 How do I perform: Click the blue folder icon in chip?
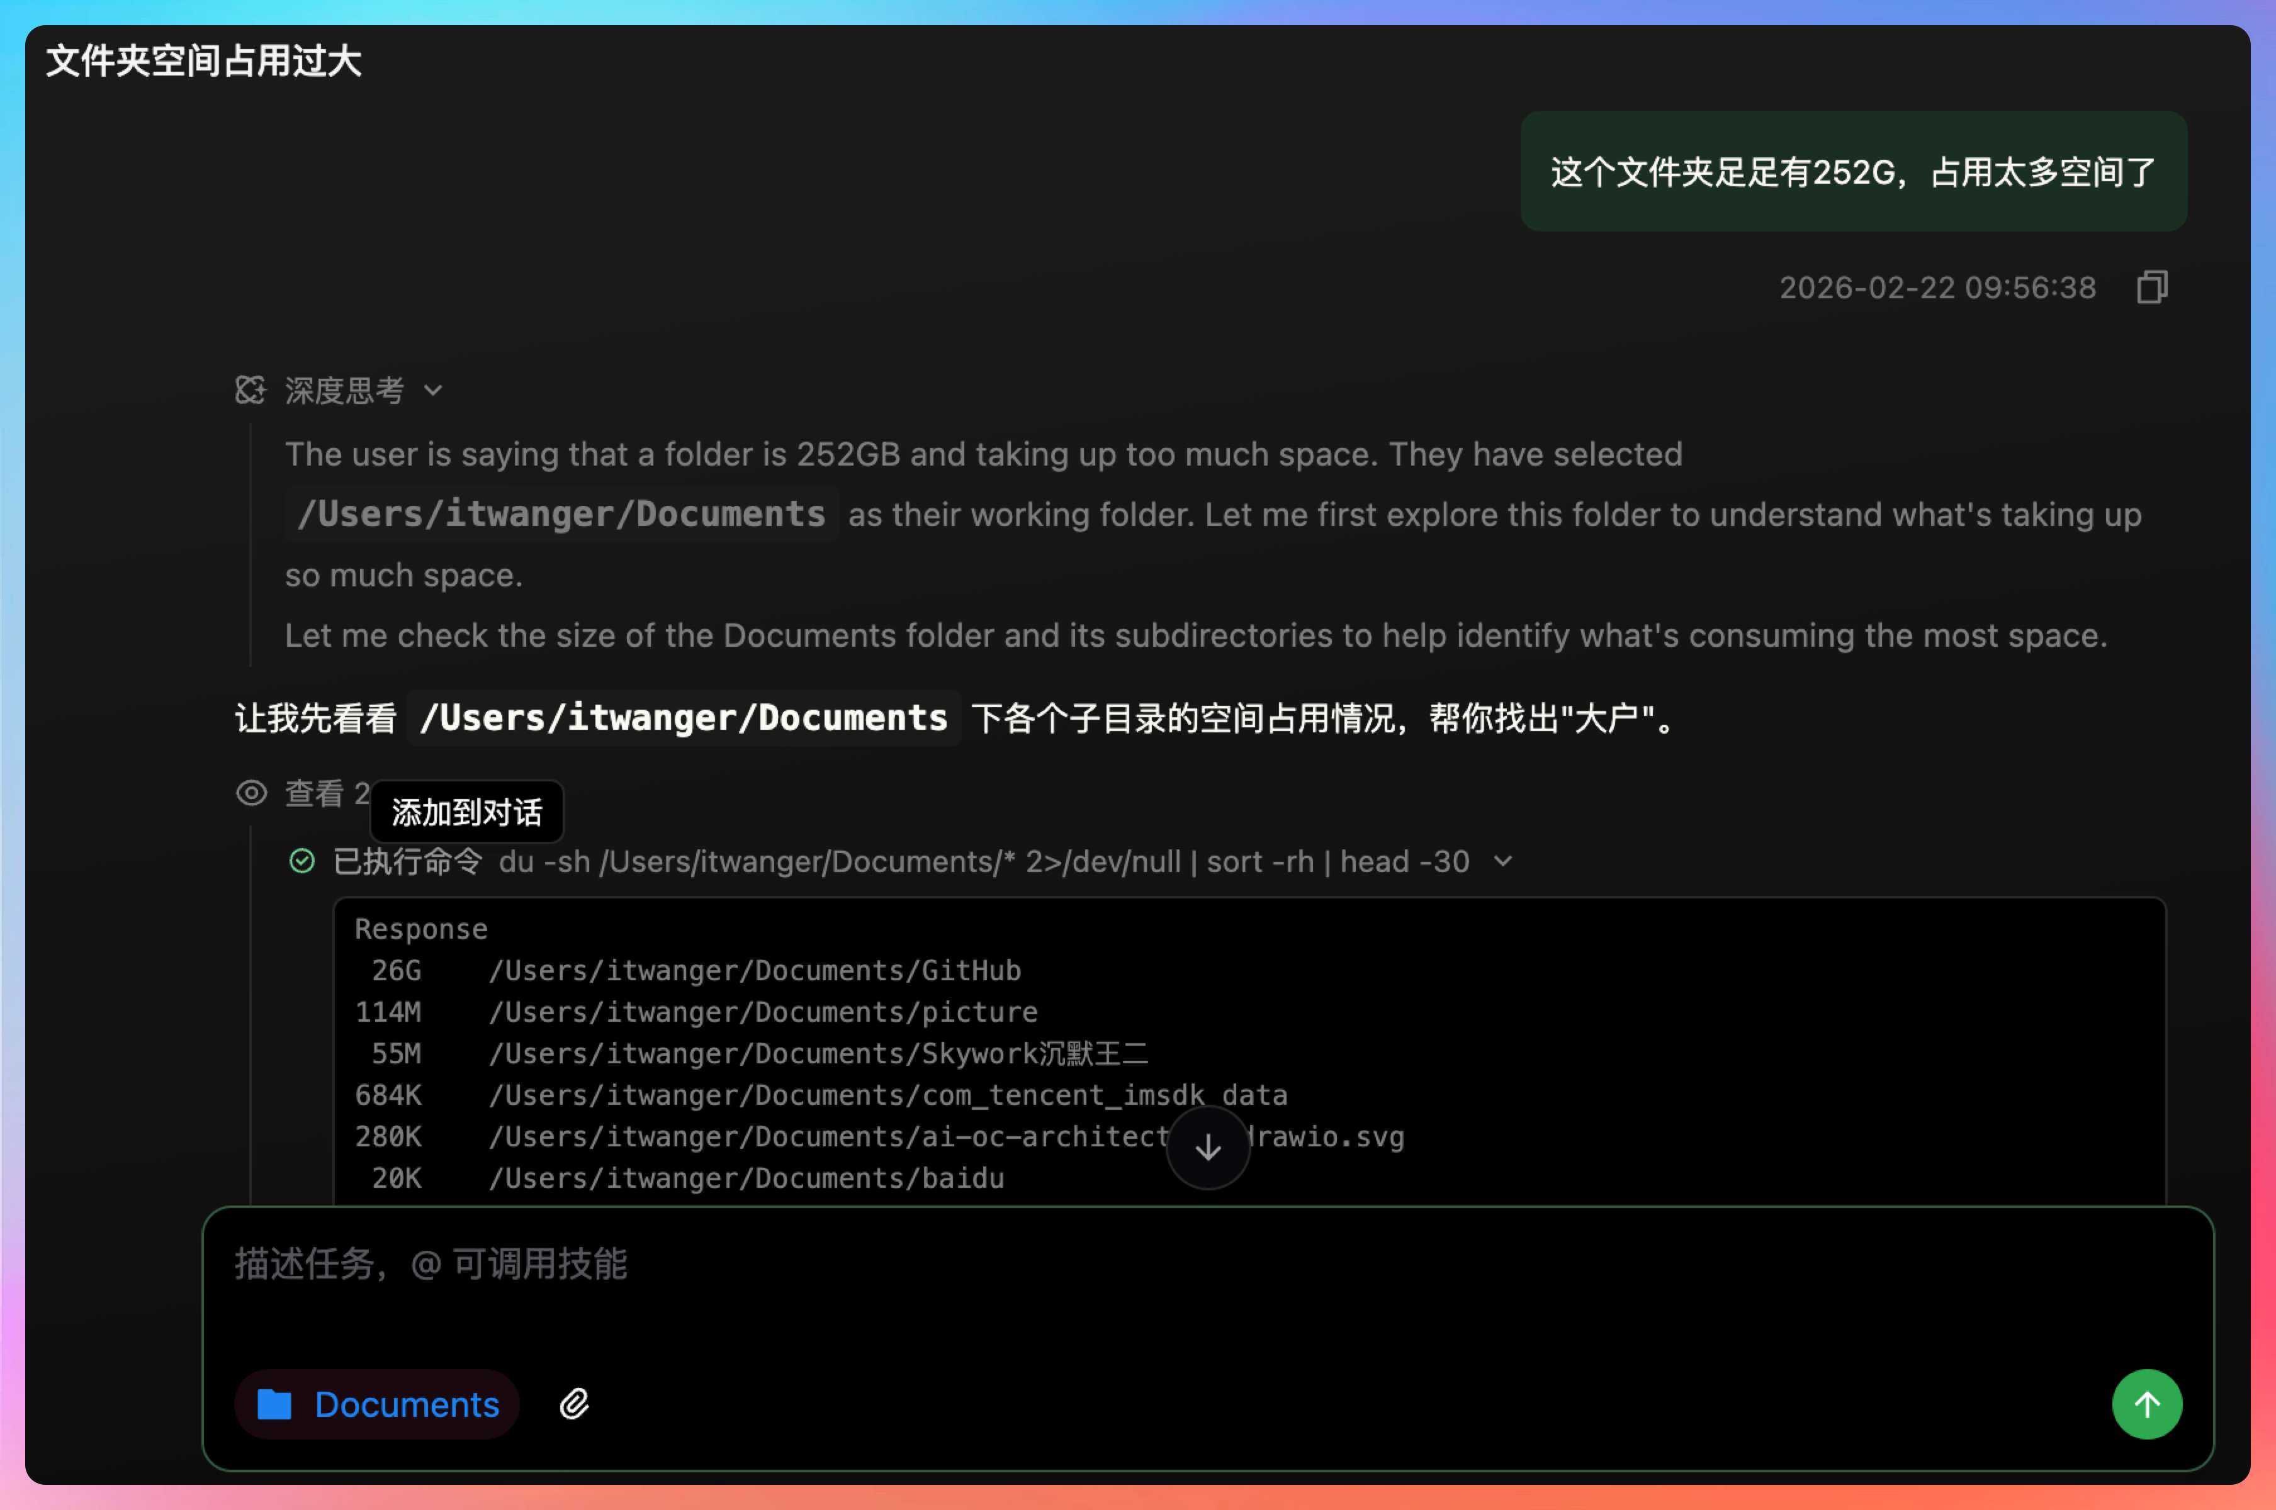[274, 1404]
